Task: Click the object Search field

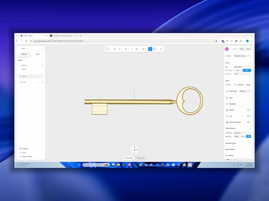Action: [x=31, y=76]
